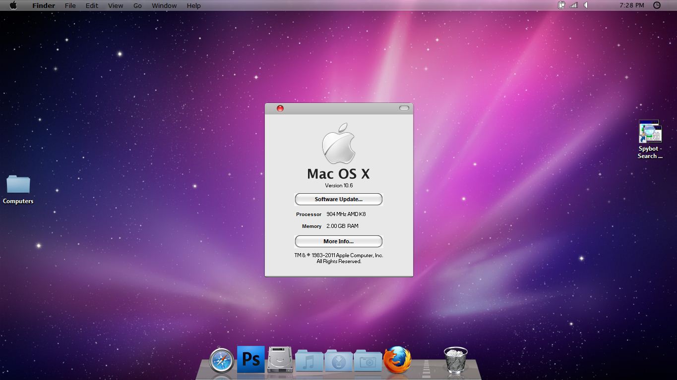Open Safari from the dock
The height and width of the screenshot is (380, 677).
221,360
